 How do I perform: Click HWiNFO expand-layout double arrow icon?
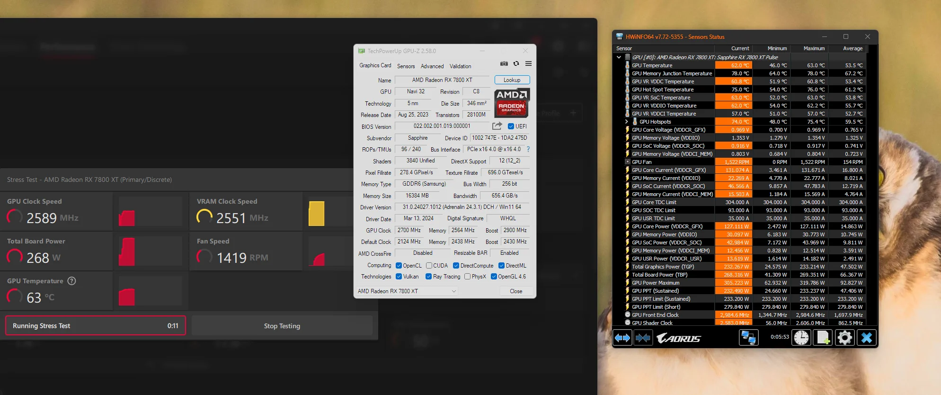tap(622, 338)
